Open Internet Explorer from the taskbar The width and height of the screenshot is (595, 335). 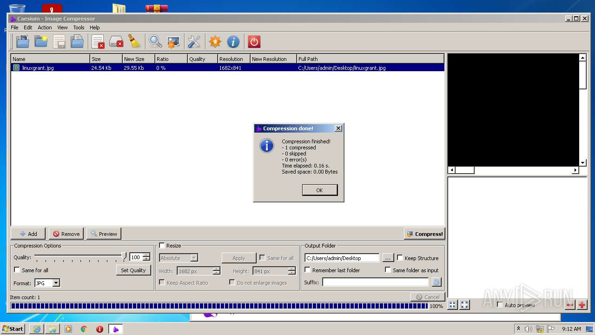(x=37, y=329)
